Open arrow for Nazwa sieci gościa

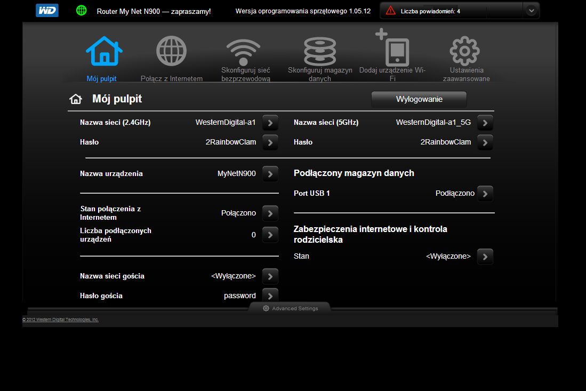[x=270, y=276]
